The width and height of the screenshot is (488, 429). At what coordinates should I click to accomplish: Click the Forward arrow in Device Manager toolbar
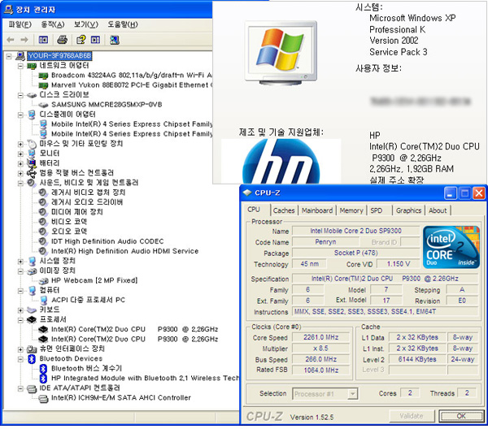(24, 40)
